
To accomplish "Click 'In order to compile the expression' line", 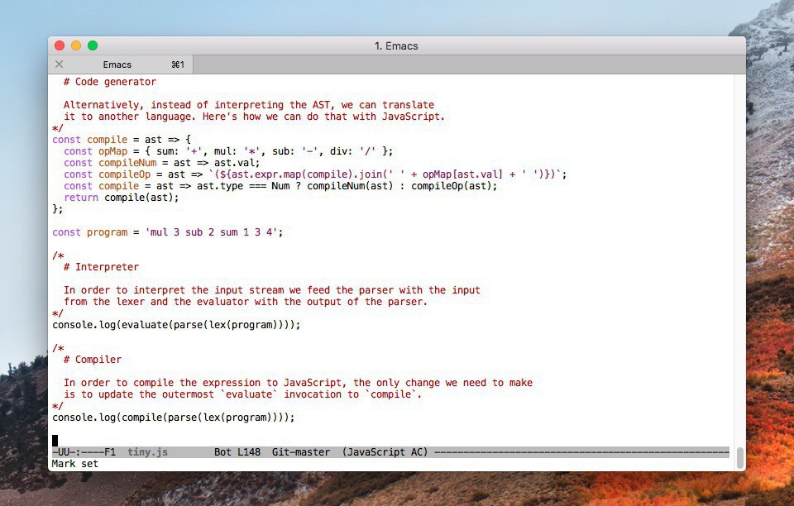I will (x=298, y=383).
